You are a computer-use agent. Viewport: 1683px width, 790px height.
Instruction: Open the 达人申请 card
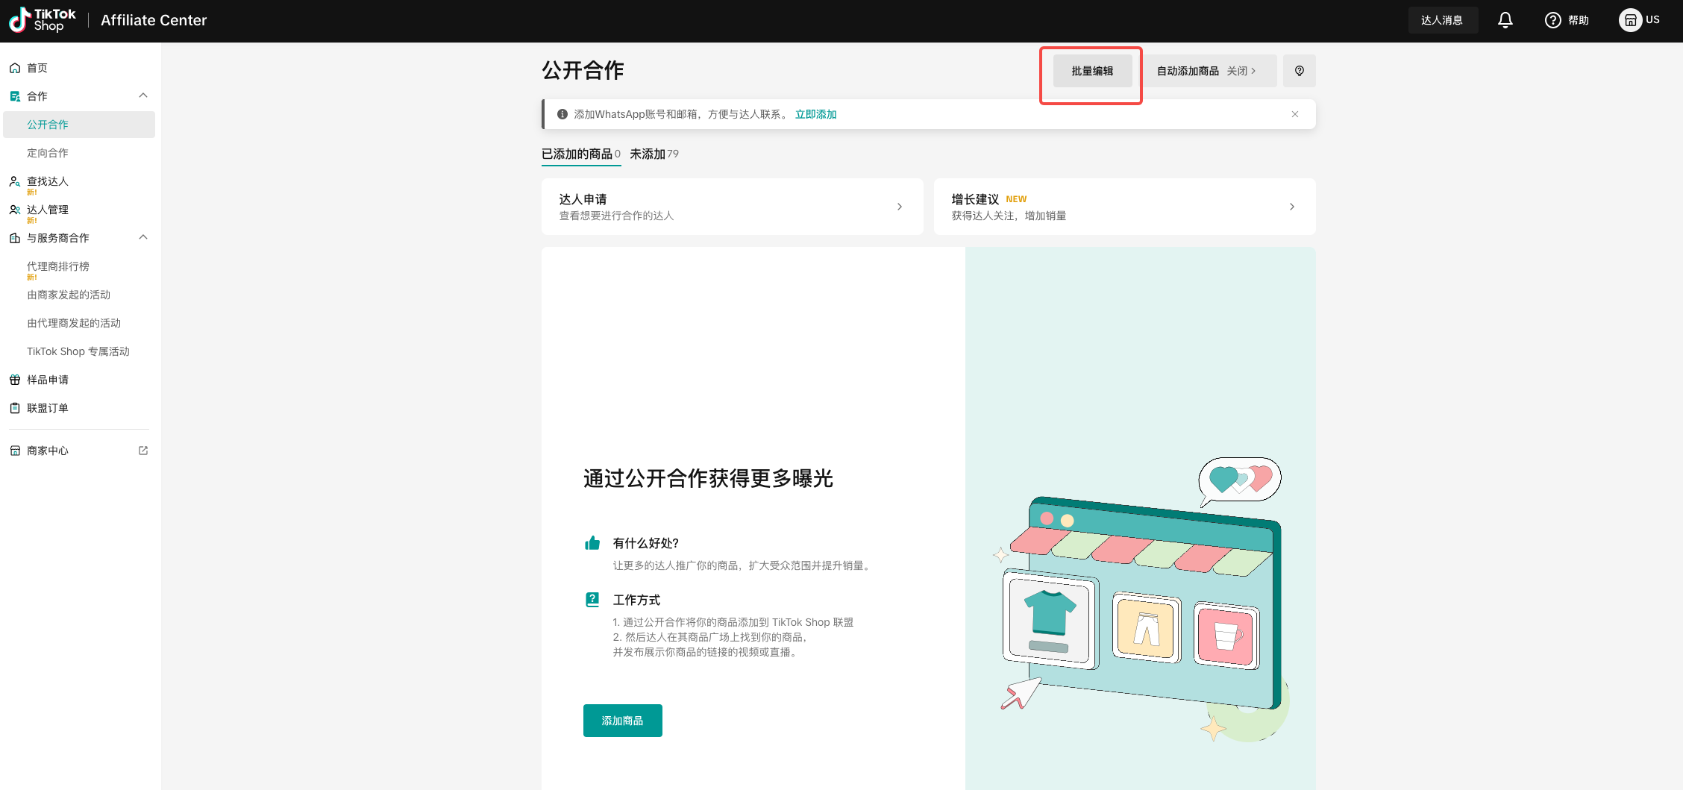tap(732, 207)
